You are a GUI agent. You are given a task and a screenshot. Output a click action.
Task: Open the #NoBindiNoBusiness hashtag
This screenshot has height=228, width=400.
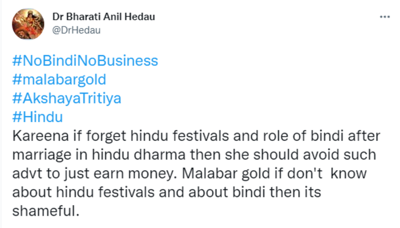click(85, 61)
